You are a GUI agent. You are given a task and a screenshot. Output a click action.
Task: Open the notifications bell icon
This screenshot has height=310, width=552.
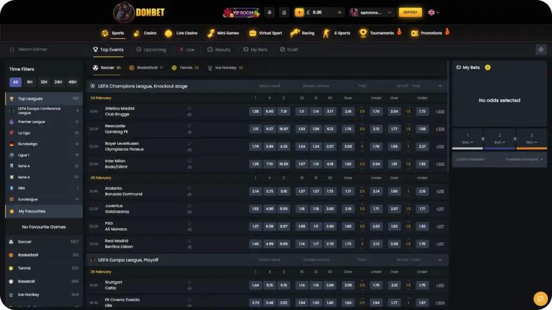(x=270, y=12)
